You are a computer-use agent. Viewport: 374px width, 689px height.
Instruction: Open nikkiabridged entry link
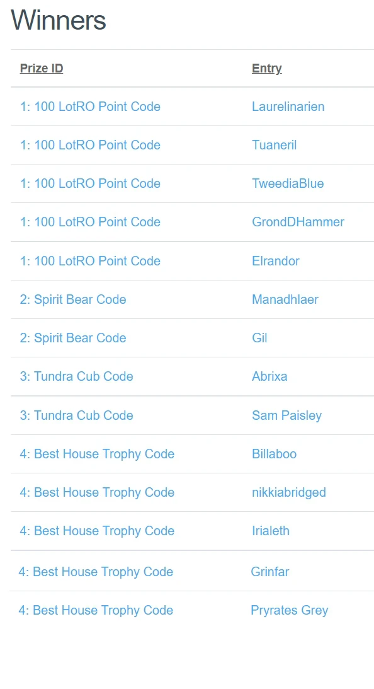click(x=289, y=492)
